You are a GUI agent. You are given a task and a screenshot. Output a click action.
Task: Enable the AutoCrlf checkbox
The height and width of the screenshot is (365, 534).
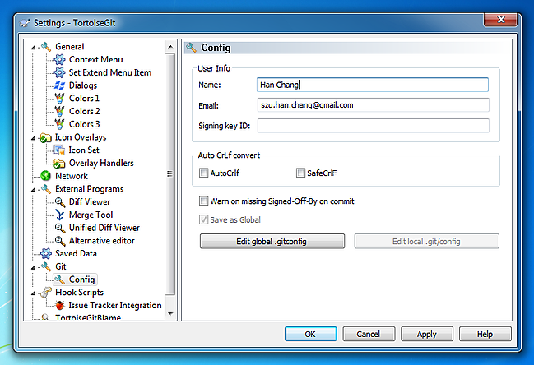(204, 173)
